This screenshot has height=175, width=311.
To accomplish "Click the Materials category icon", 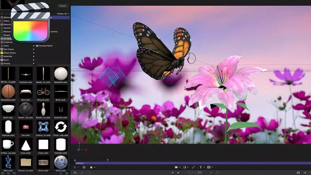I will coord(2,56).
